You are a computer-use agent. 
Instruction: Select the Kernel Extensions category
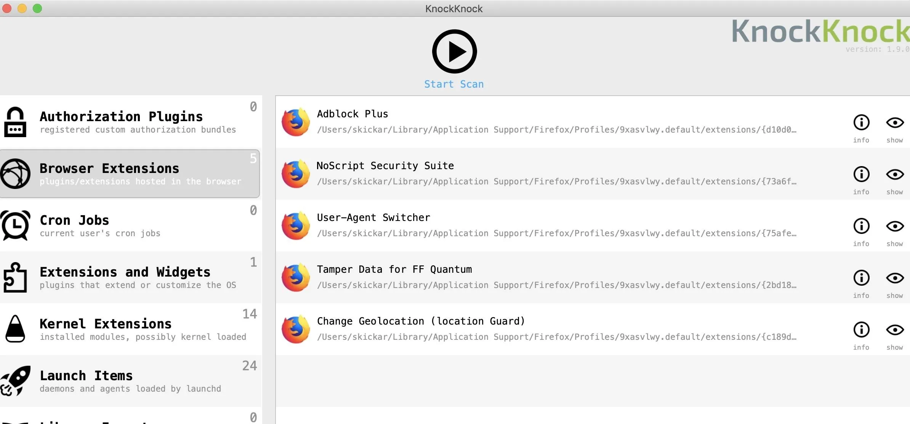pos(131,329)
